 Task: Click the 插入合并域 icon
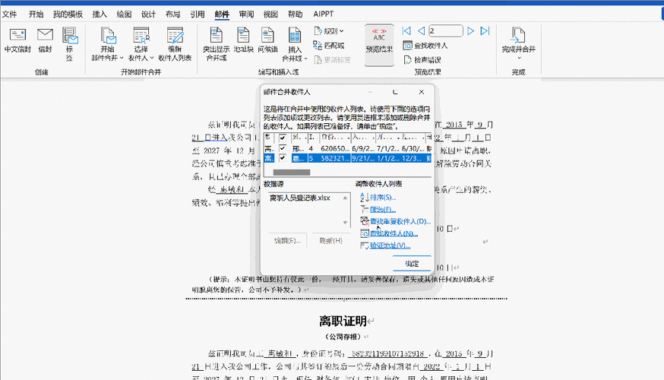point(295,36)
